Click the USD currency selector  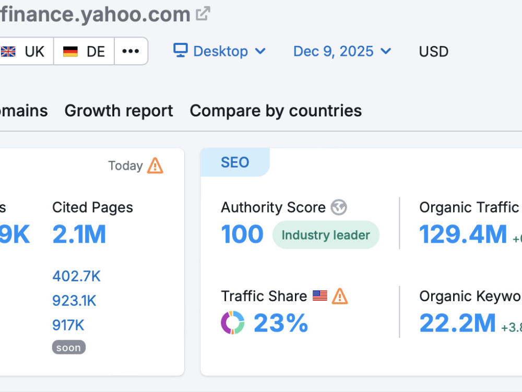[x=433, y=52]
